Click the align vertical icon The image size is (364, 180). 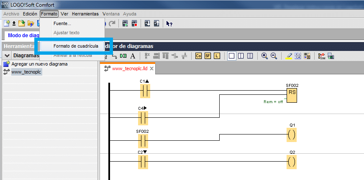(x=147, y=56)
